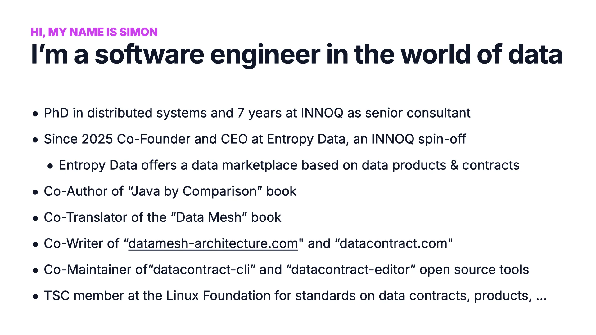Click the bullet dot before 'Co-Maintainer'
Screen dimensions: 596x335
pos(35,270)
